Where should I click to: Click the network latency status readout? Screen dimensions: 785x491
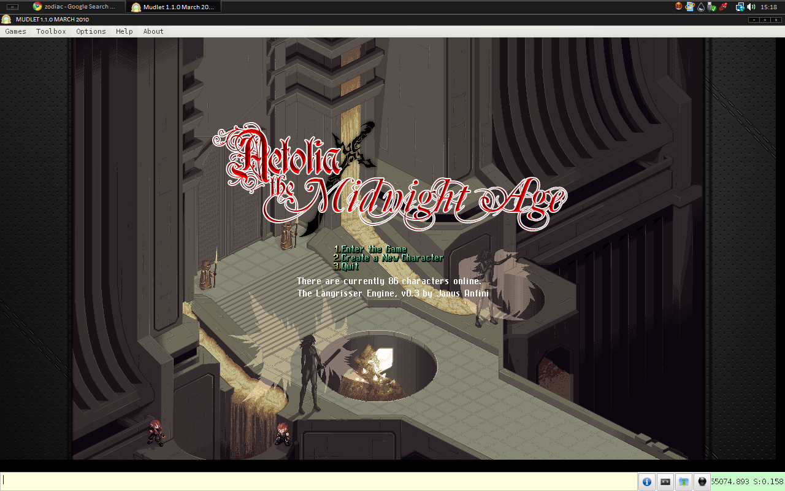[x=748, y=482]
